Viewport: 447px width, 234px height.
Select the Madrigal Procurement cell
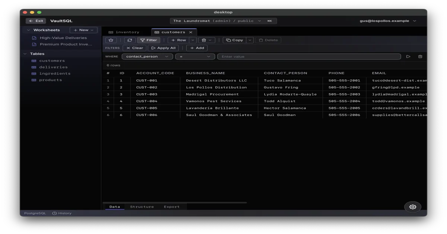click(219, 94)
